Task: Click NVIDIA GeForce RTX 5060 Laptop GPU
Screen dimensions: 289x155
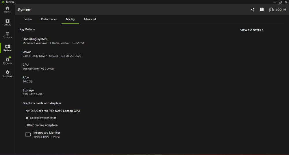Action: pyautogui.click(x=53, y=111)
